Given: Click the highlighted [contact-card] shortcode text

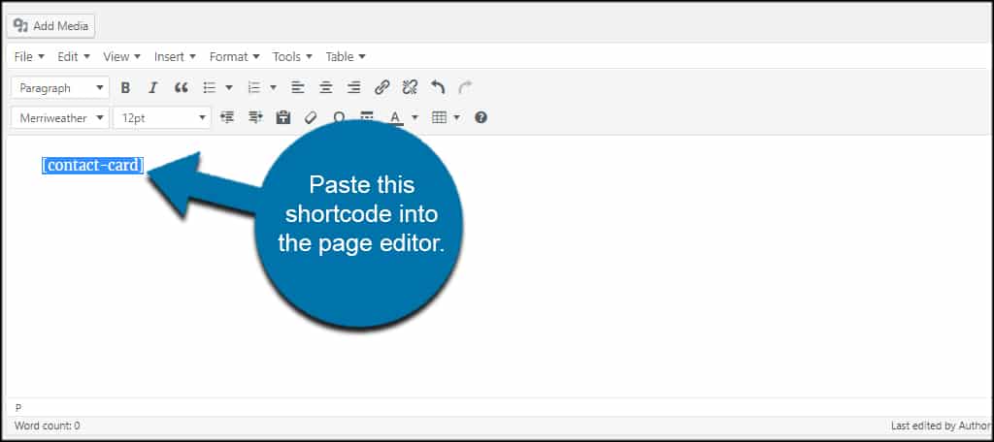Looking at the screenshot, I should pyautogui.click(x=93, y=166).
